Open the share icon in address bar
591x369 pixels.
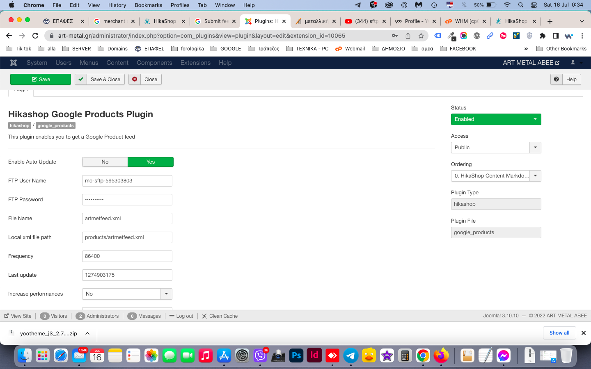pyautogui.click(x=408, y=36)
